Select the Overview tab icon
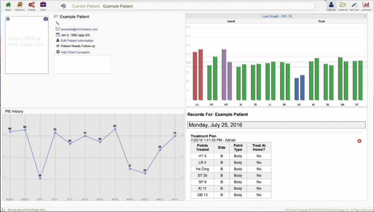 tap(331, 6)
